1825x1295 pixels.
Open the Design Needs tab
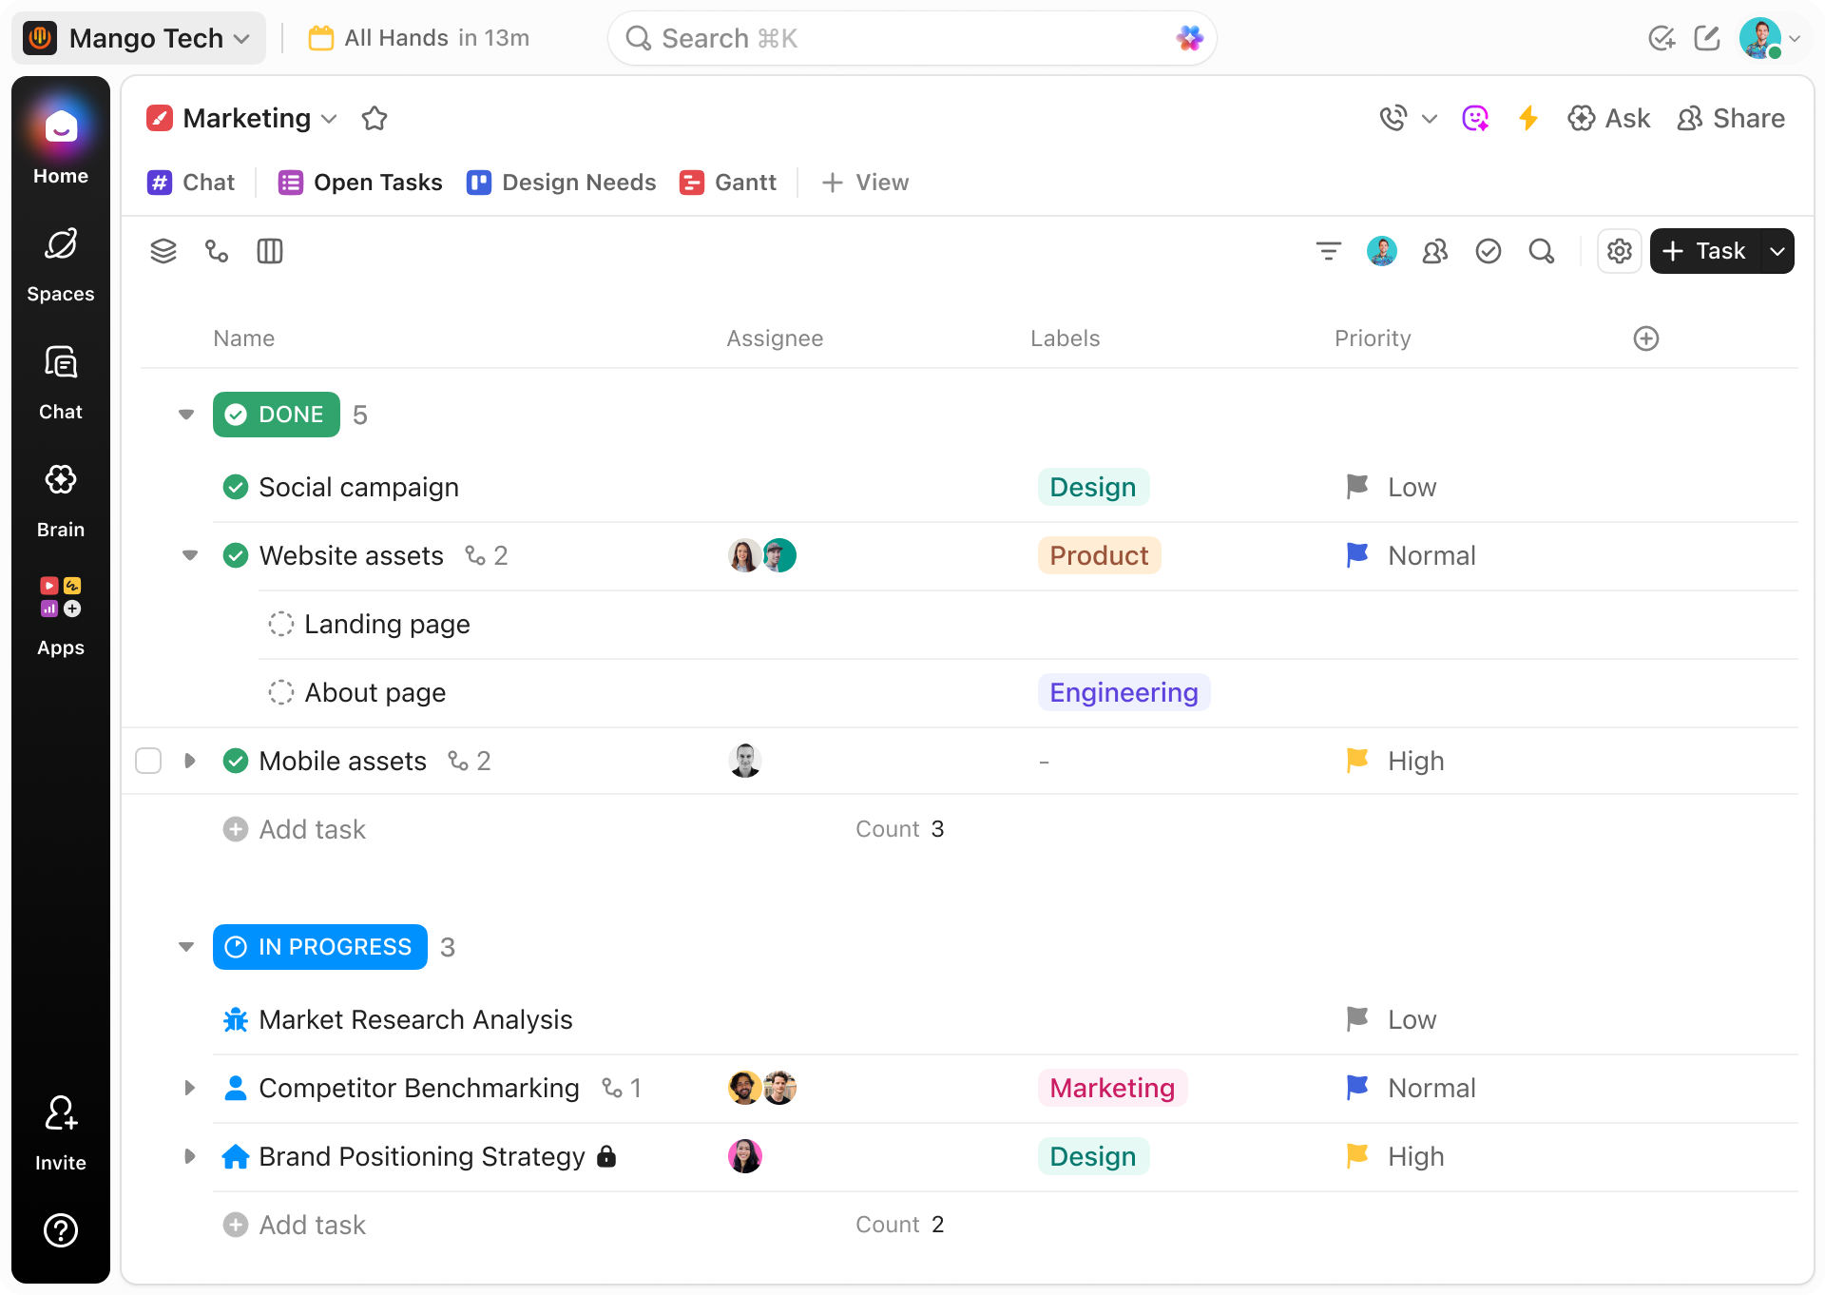(x=561, y=183)
